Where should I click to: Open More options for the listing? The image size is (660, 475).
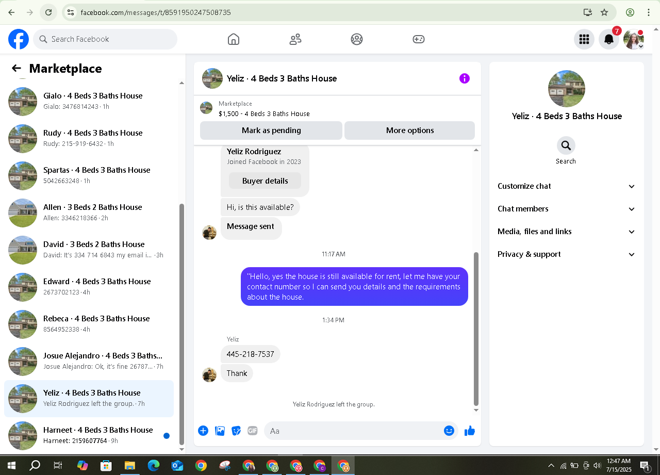410,130
